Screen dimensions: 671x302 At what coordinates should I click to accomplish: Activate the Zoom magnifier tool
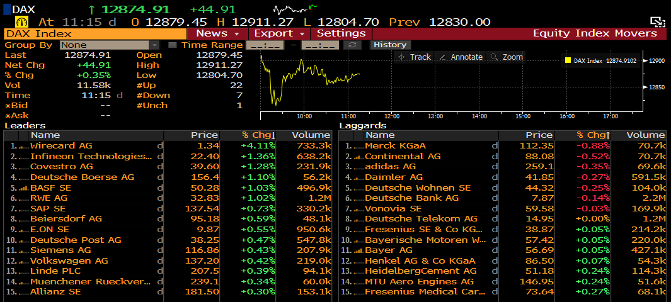[x=507, y=57]
